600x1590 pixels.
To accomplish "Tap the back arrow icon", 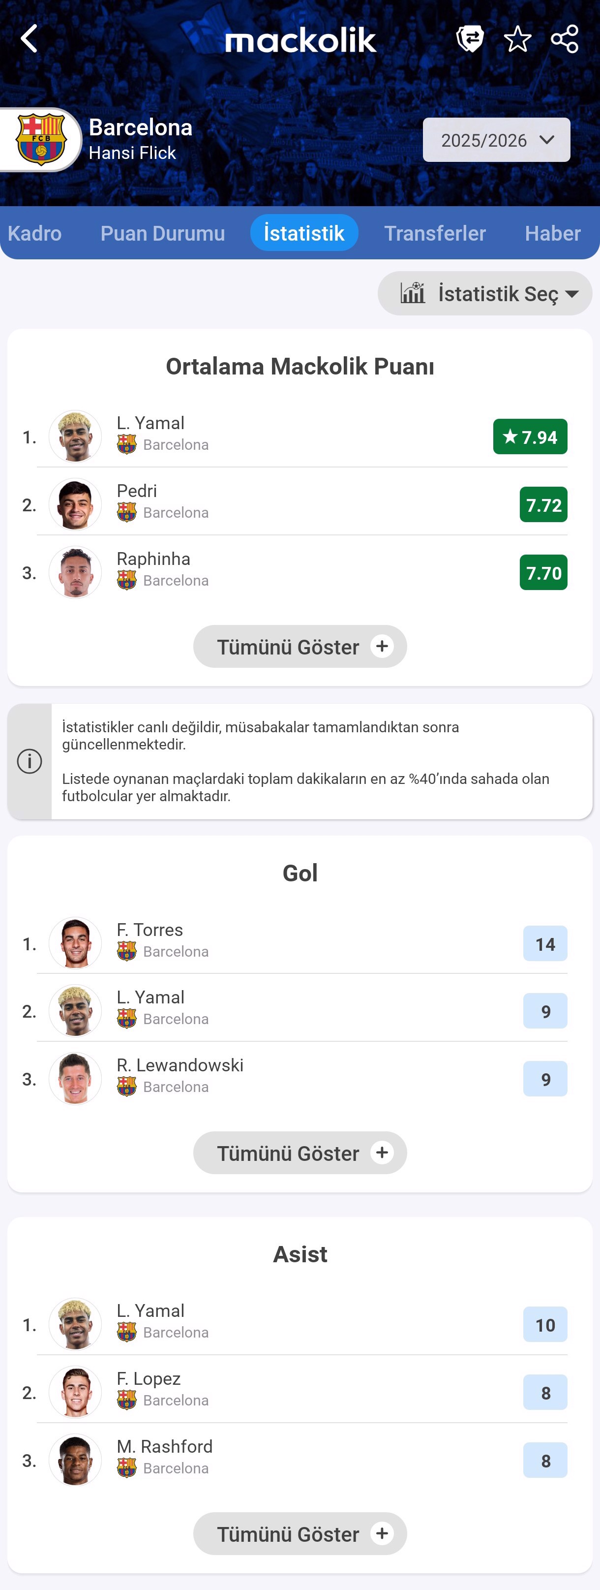I will 29,39.
